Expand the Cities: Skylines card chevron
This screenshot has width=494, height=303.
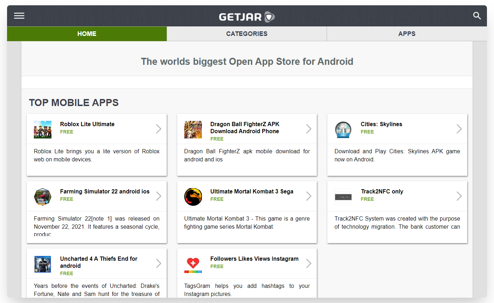(x=459, y=129)
